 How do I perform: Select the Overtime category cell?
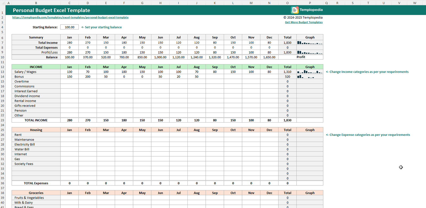pyautogui.click(x=36, y=81)
